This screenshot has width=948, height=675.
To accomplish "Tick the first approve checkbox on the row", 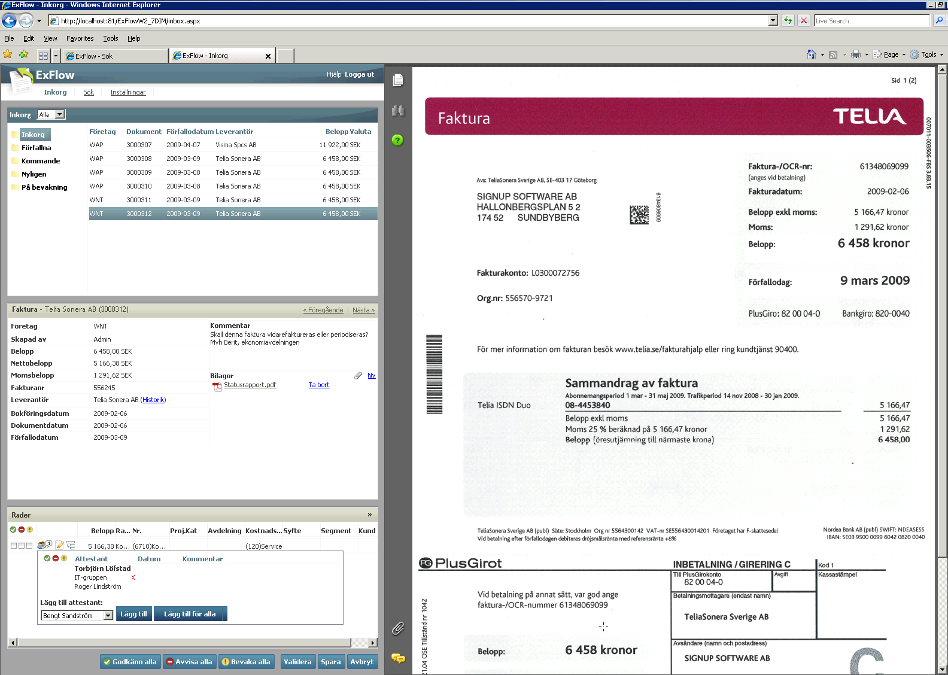I will click(x=14, y=546).
